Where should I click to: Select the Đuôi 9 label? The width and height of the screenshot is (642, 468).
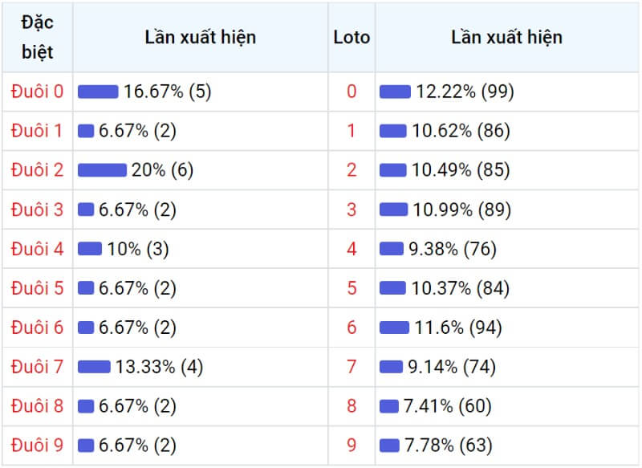pos(37,445)
